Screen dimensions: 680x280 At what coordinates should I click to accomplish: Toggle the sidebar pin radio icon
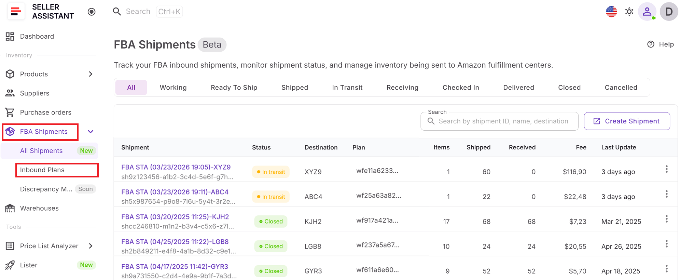pos(92,12)
